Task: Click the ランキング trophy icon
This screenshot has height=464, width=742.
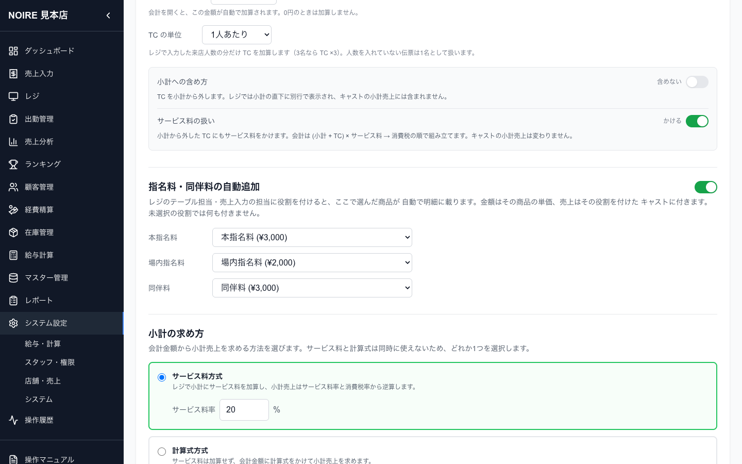Action: pyautogui.click(x=13, y=164)
